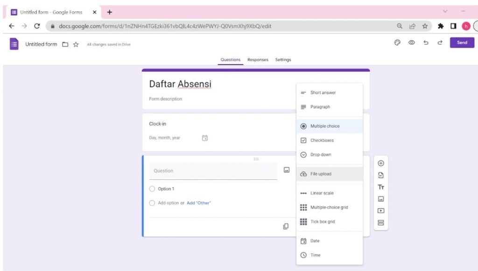Click the Undo arrow icon
The width and height of the screenshot is (478, 271).
(x=426, y=43)
